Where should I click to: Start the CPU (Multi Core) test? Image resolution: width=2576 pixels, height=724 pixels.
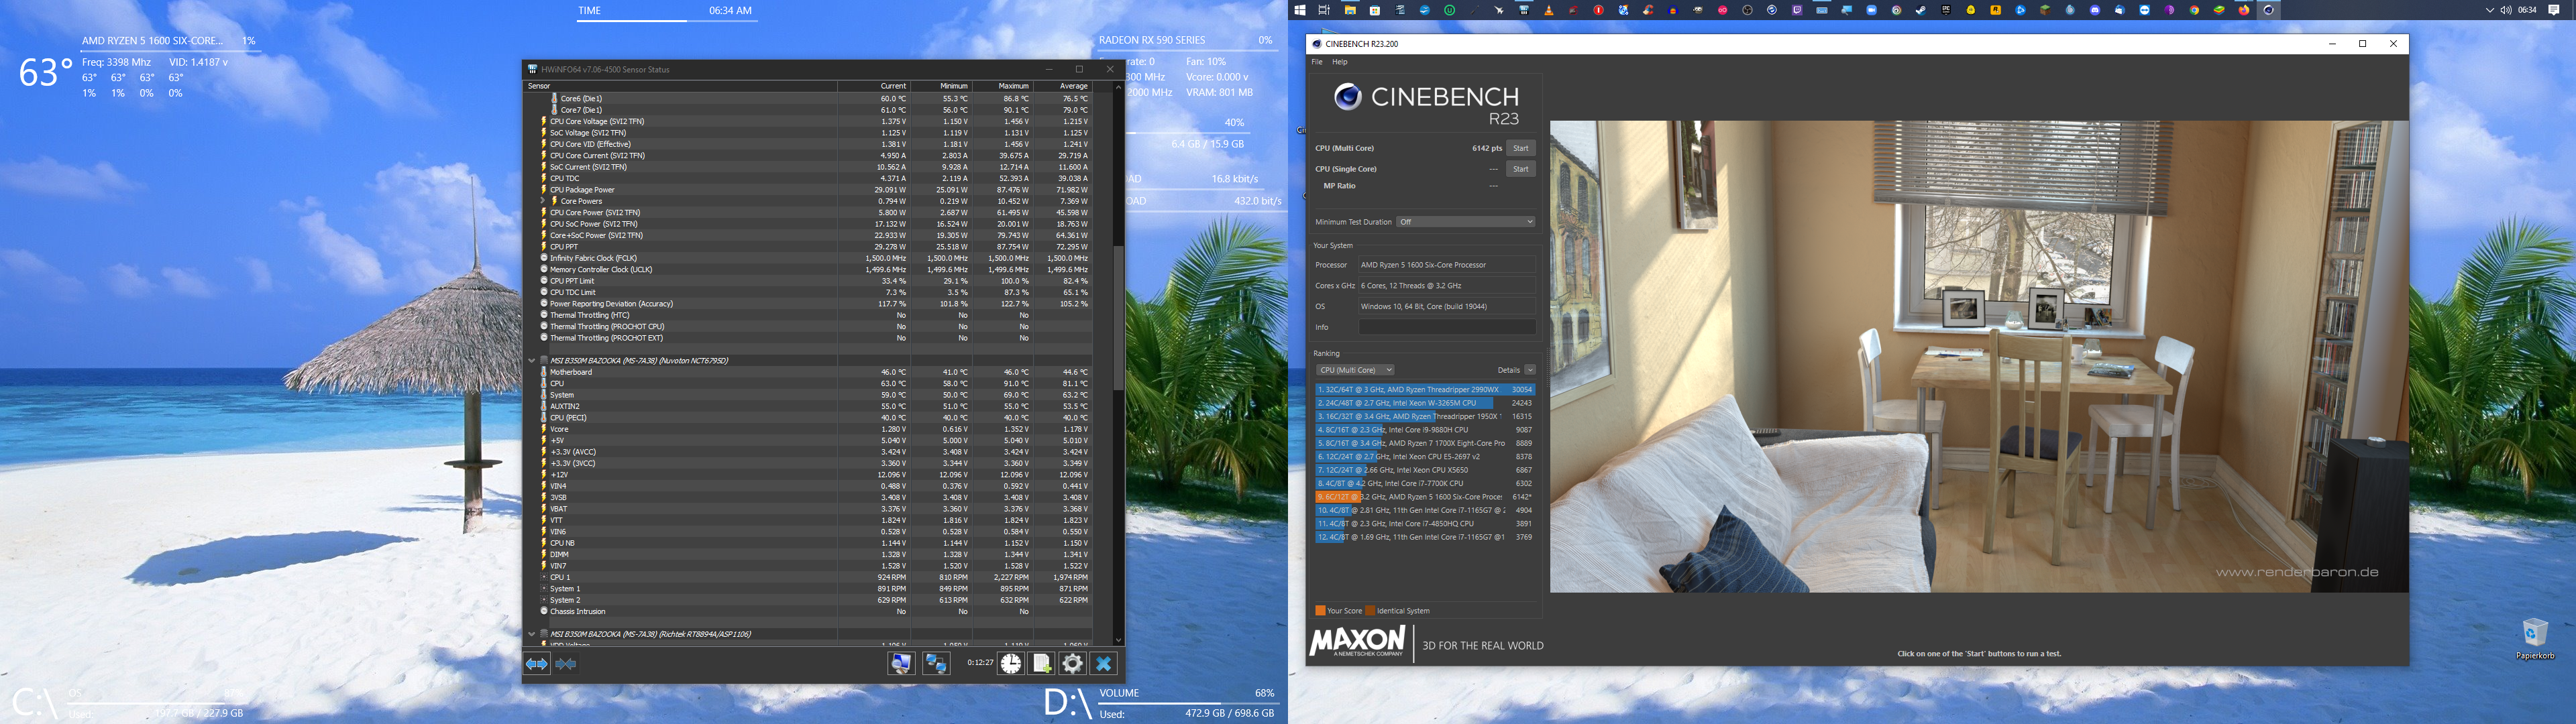tap(1520, 148)
